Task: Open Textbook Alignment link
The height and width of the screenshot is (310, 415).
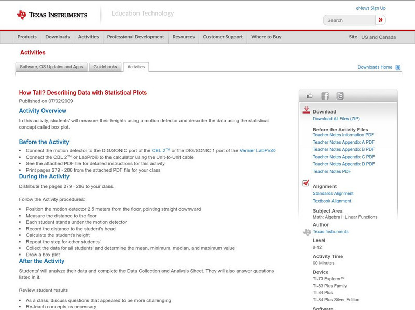Action: (332, 201)
